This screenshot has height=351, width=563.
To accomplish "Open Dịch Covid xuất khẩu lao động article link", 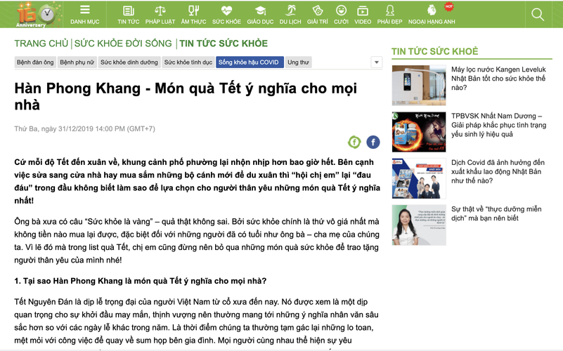I will [498, 172].
